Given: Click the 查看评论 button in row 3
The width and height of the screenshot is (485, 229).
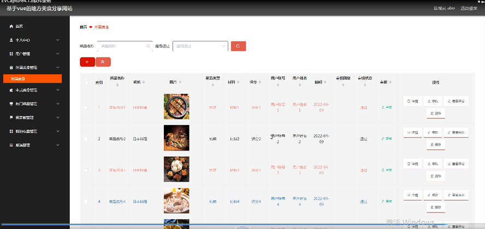Looking at the screenshot, I should click(456, 164).
